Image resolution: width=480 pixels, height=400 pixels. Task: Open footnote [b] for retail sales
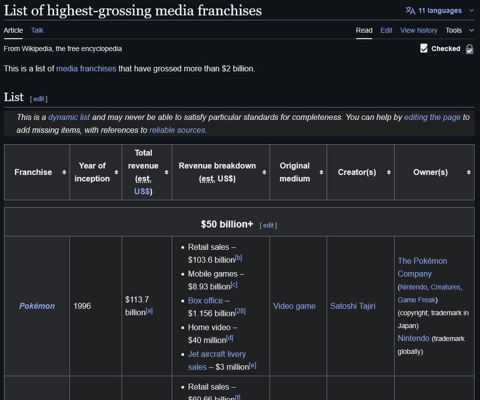coord(238,258)
